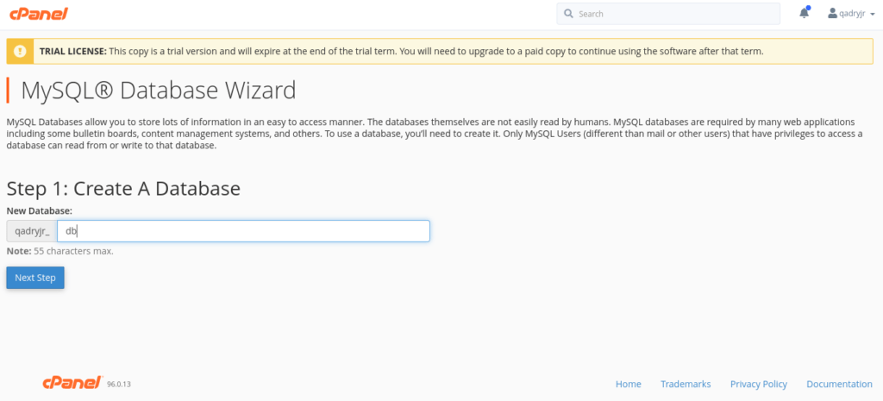Click the user avatar icon beside qadryjr

pyautogui.click(x=832, y=14)
